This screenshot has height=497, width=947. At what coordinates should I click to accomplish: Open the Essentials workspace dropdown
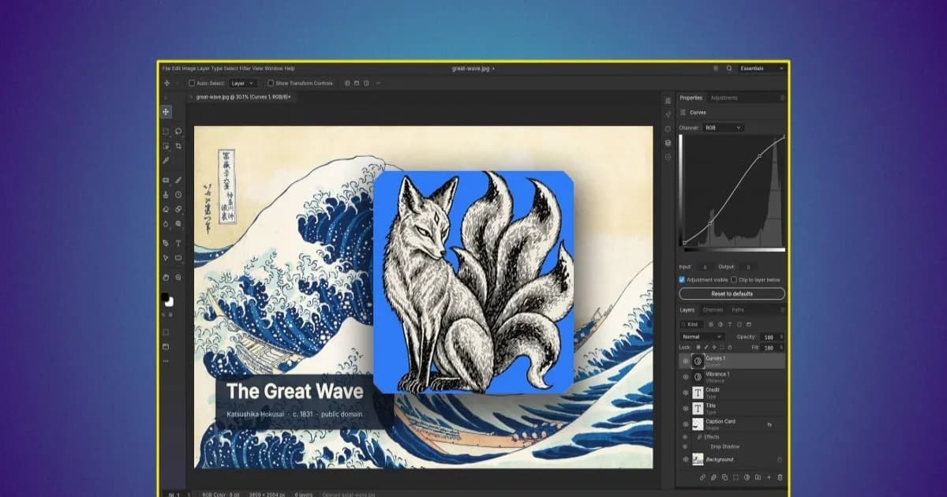click(762, 69)
